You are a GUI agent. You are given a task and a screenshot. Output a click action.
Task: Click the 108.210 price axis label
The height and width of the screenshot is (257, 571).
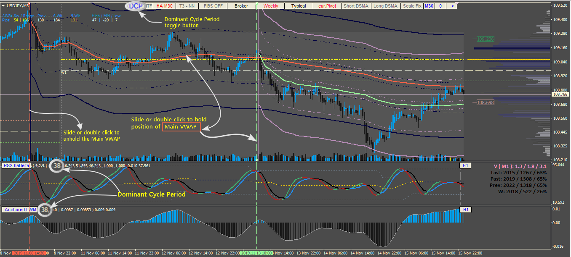(560, 160)
